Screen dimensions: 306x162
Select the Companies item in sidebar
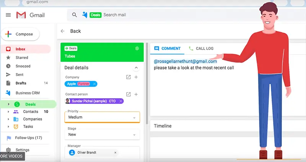coord(33,119)
